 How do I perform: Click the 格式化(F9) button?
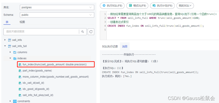click(137, 6)
